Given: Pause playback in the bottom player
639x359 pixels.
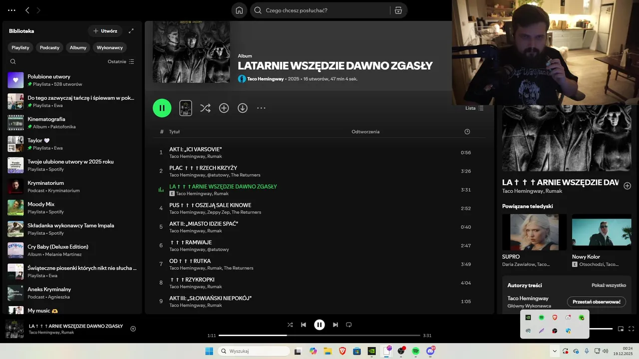Looking at the screenshot, I should tap(319, 325).
